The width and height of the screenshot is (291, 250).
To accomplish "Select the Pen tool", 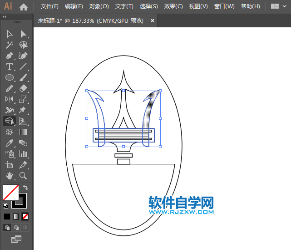I will click(10, 56).
